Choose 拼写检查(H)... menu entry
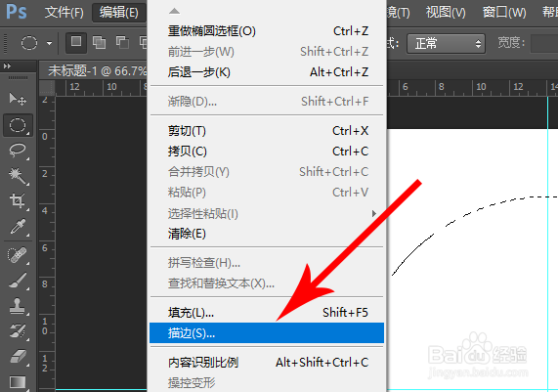558x392 pixels. [x=267, y=263]
